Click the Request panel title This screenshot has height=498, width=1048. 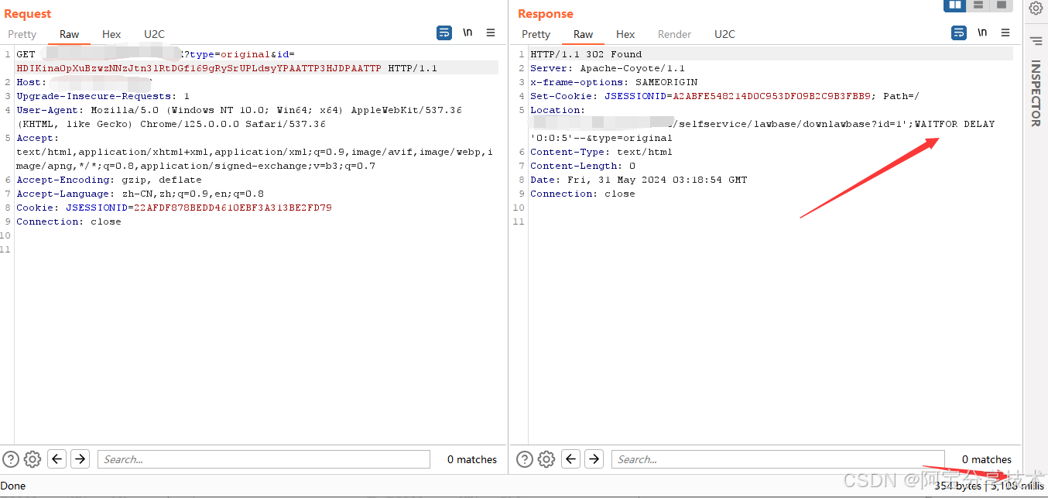coord(28,14)
